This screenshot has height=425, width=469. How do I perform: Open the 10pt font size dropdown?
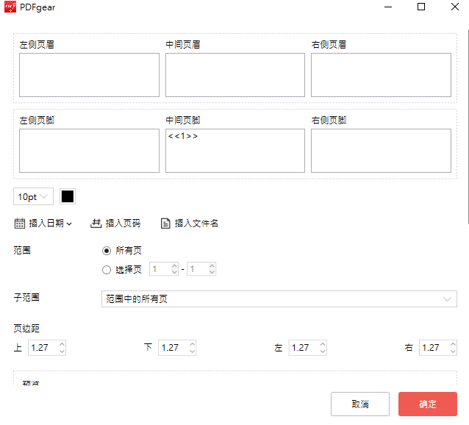pyautogui.click(x=33, y=196)
